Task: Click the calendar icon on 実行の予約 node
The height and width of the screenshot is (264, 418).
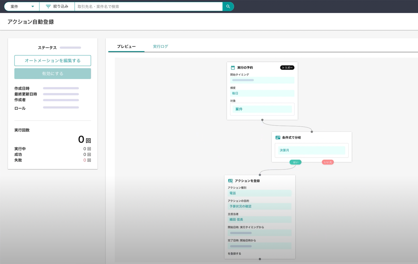Action: (x=233, y=68)
